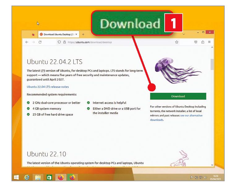Click the green check next to Internet access
Image resolution: width=229 pixels, height=184 pixels.
[x=89, y=103]
